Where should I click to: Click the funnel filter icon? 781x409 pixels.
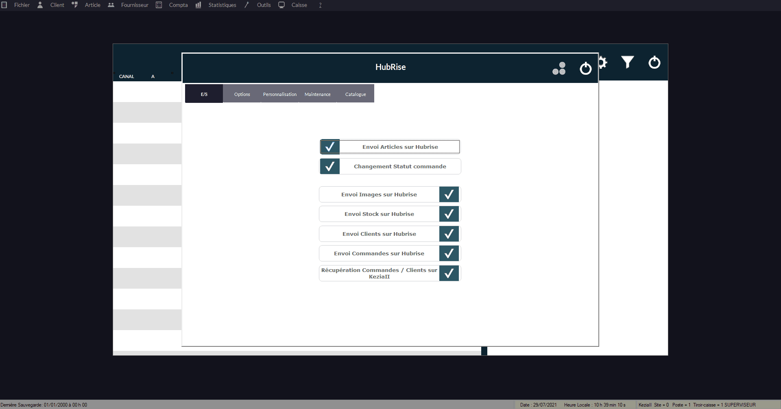[x=627, y=62]
